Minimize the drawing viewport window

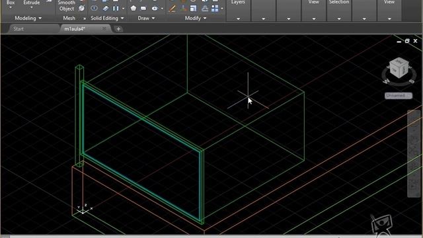(399, 42)
